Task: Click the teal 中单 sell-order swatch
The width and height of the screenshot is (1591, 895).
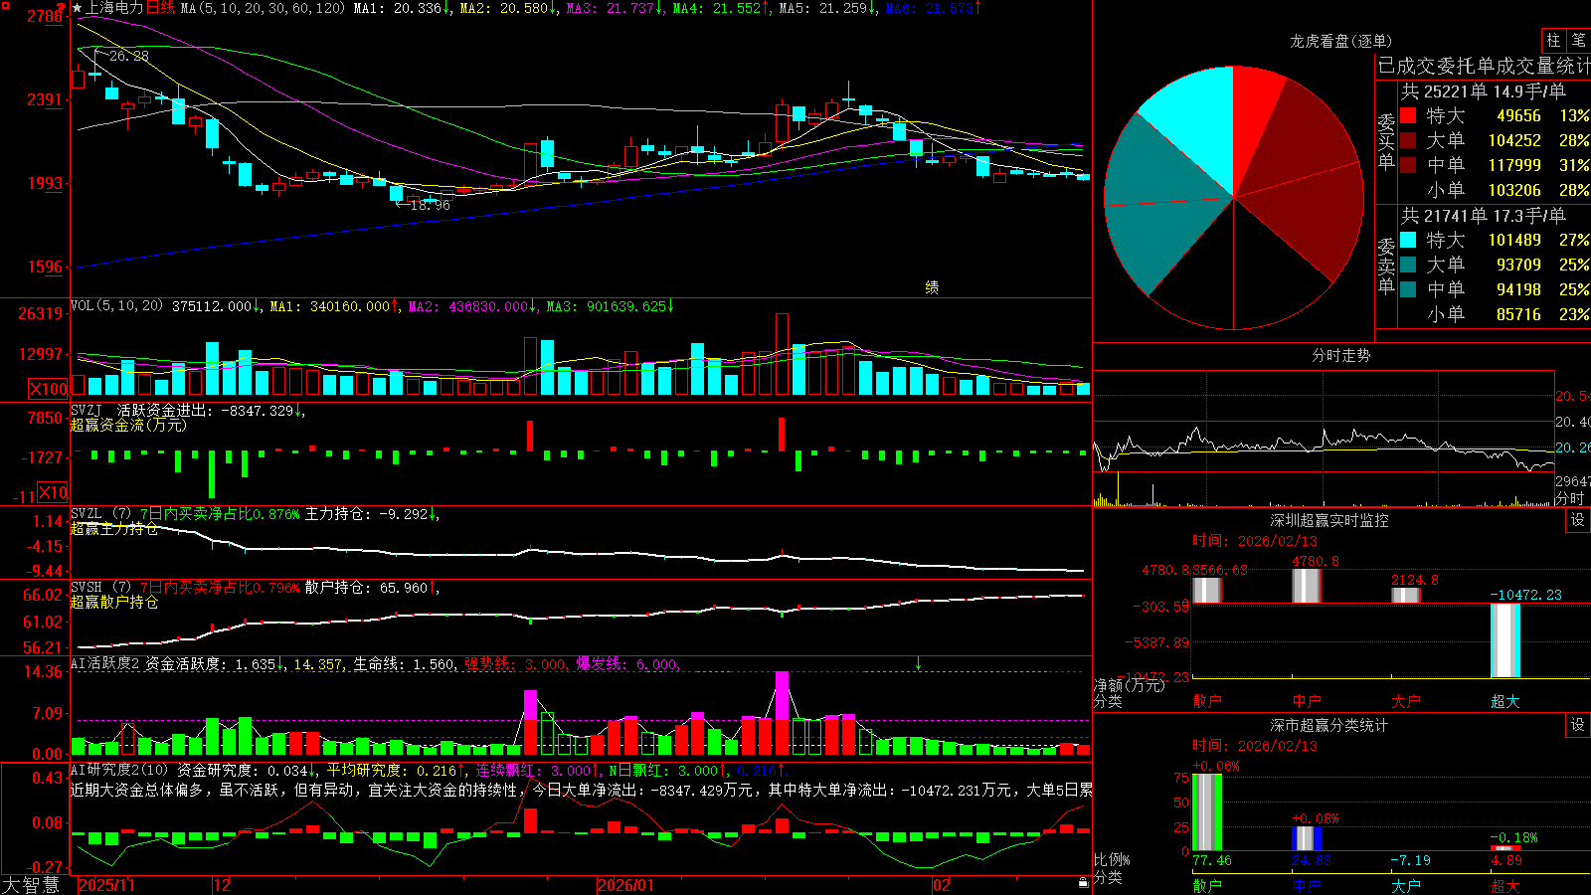Action: click(x=1408, y=289)
